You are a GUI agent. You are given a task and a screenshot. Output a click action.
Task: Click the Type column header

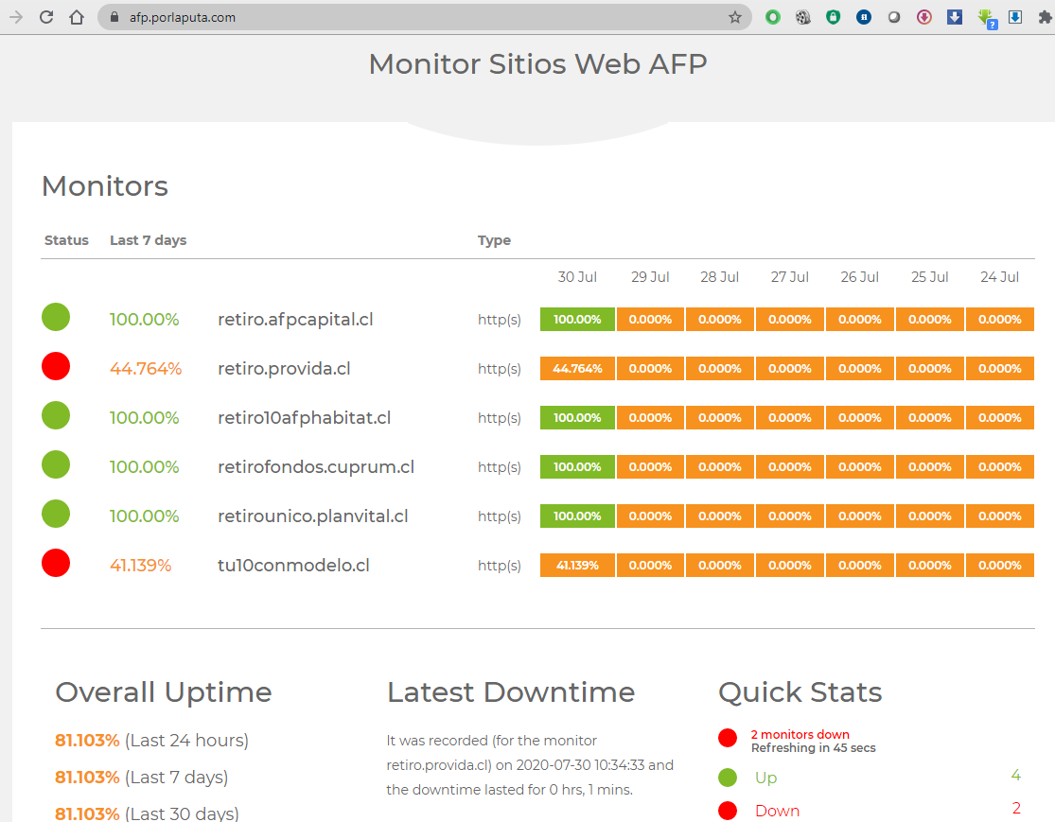pos(495,241)
